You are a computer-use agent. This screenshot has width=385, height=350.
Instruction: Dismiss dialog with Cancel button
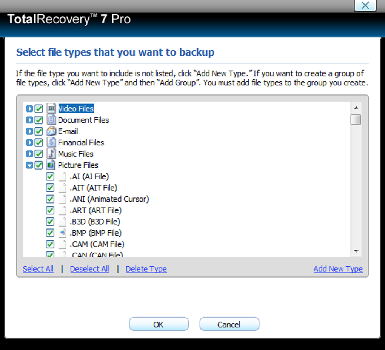[x=229, y=324]
